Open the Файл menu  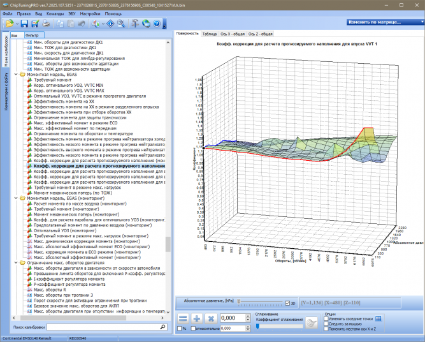pos(7,13)
